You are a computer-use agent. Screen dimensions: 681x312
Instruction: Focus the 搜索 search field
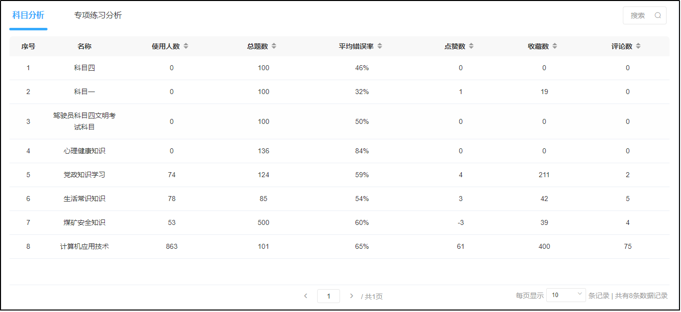[x=644, y=15]
